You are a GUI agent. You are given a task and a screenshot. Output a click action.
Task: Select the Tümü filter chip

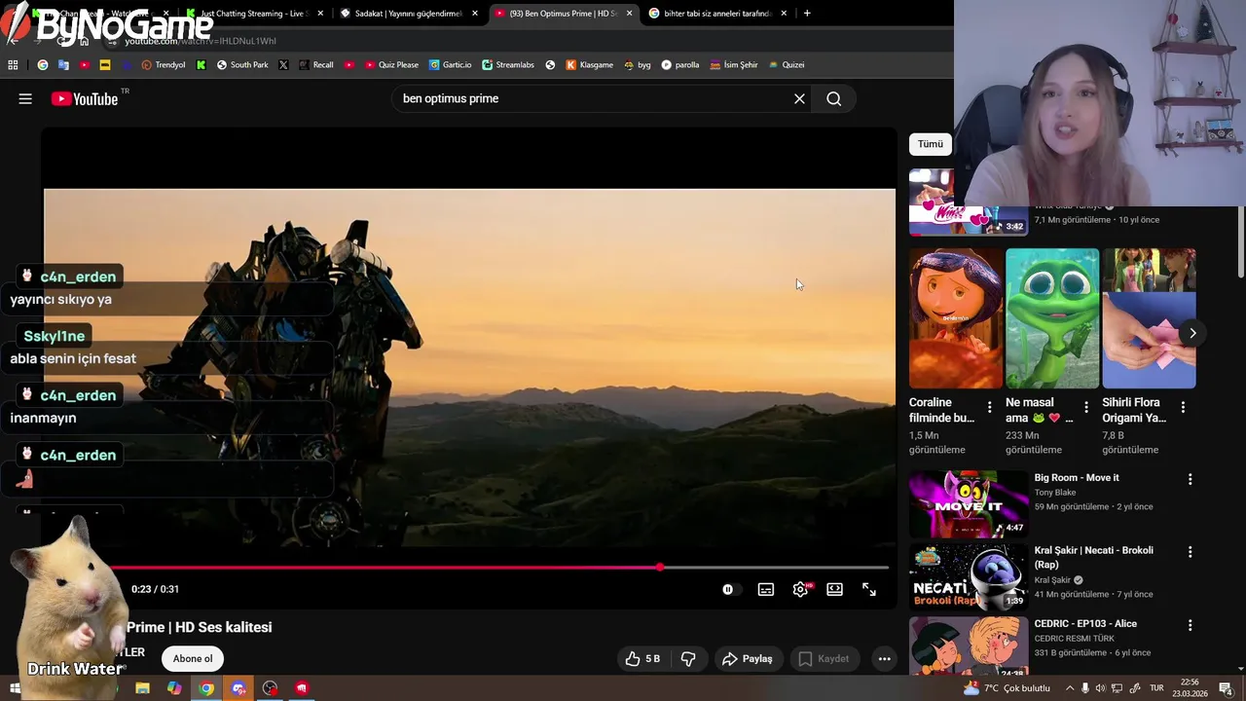(931, 144)
